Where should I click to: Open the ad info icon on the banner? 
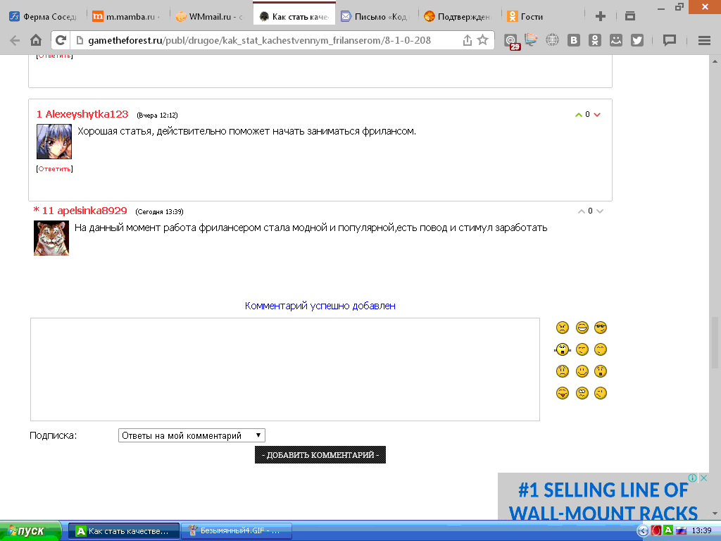pos(692,478)
